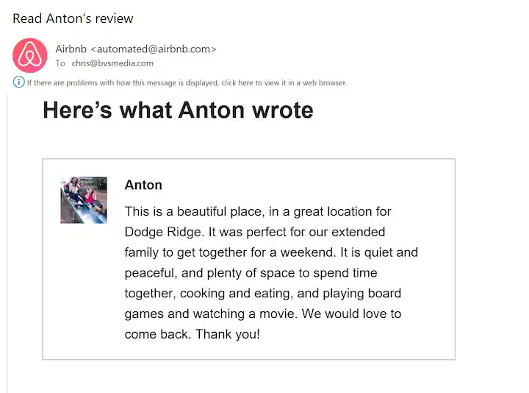Image resolution: width=529 pixels, height=393 pixels.
Task: Click the "To" recipient label
Action: pos(60,63)
